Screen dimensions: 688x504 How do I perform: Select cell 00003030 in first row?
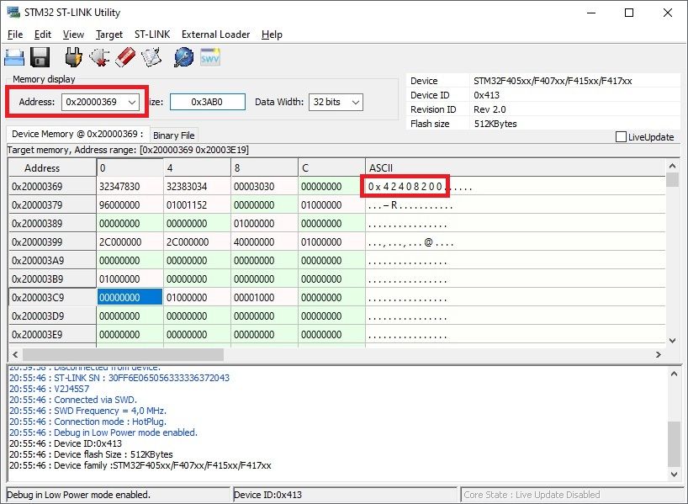pyautogui.click(x=264, y=186)
